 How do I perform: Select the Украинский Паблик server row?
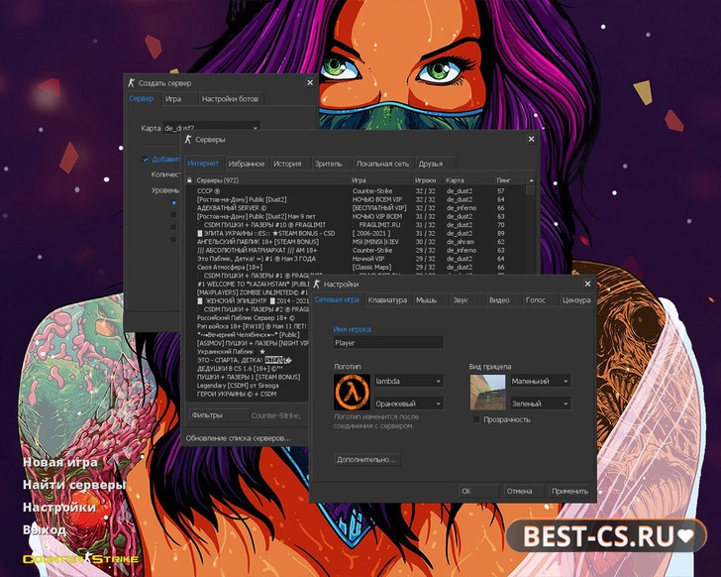pyautogui.click(x=249, y=352)
